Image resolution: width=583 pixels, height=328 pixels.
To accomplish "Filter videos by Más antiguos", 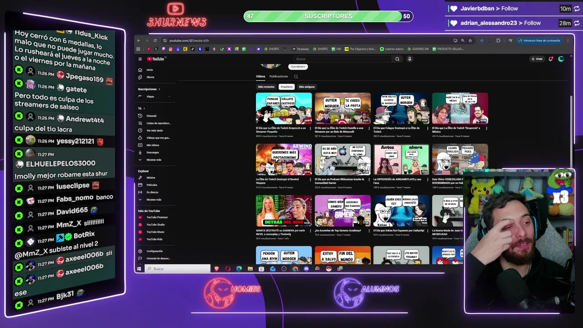I will tap(307, 87).
